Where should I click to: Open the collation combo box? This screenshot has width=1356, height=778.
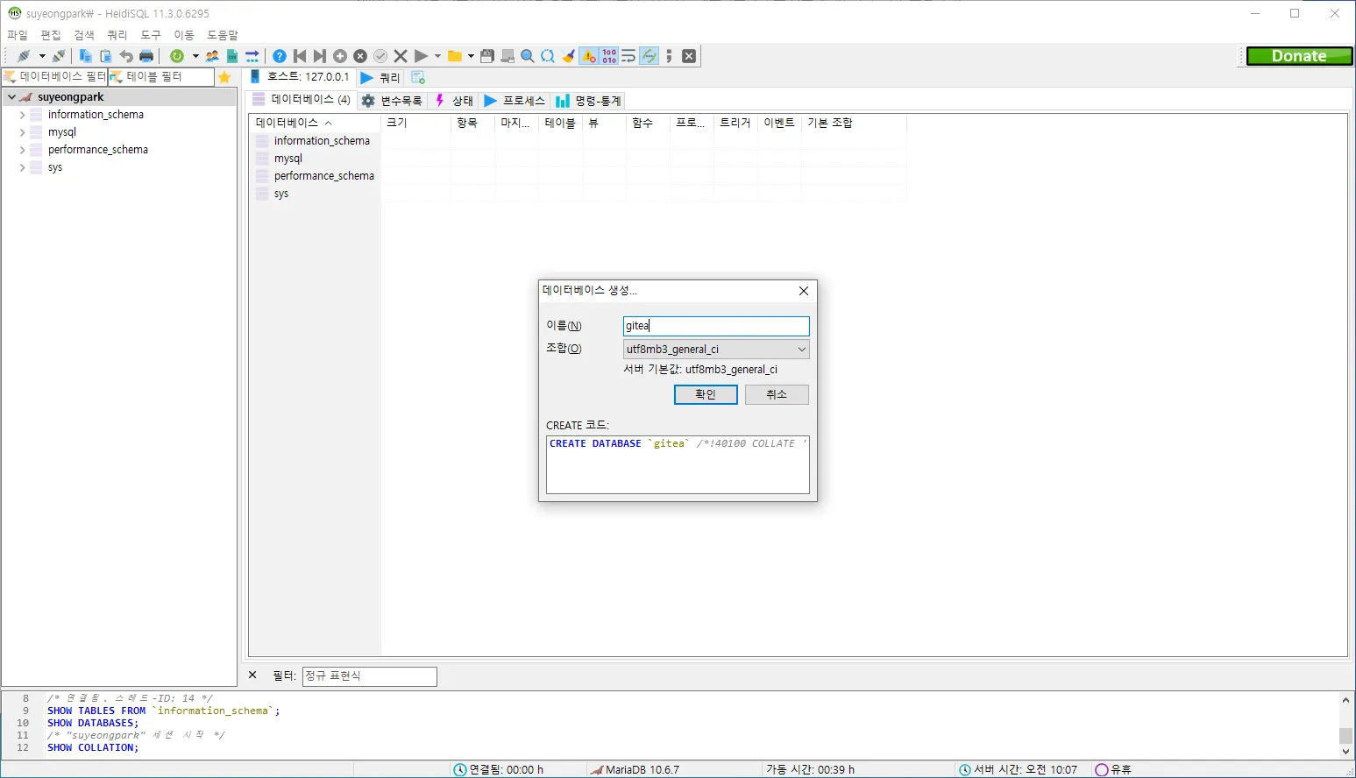pos(716,349)
